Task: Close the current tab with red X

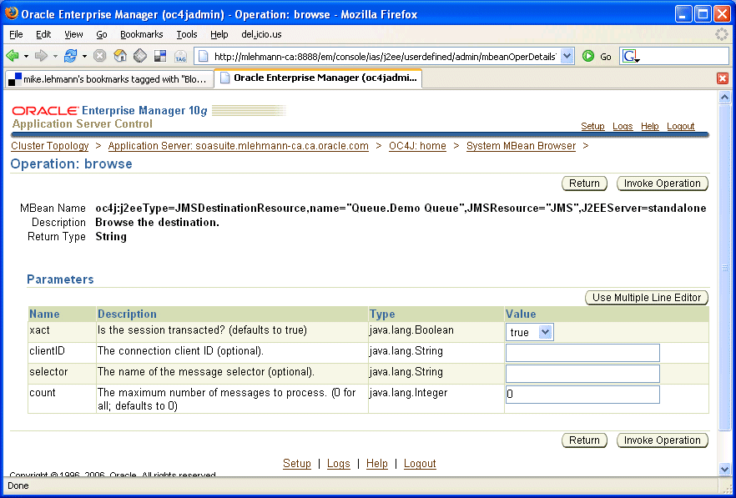Action: pos(723,78)
